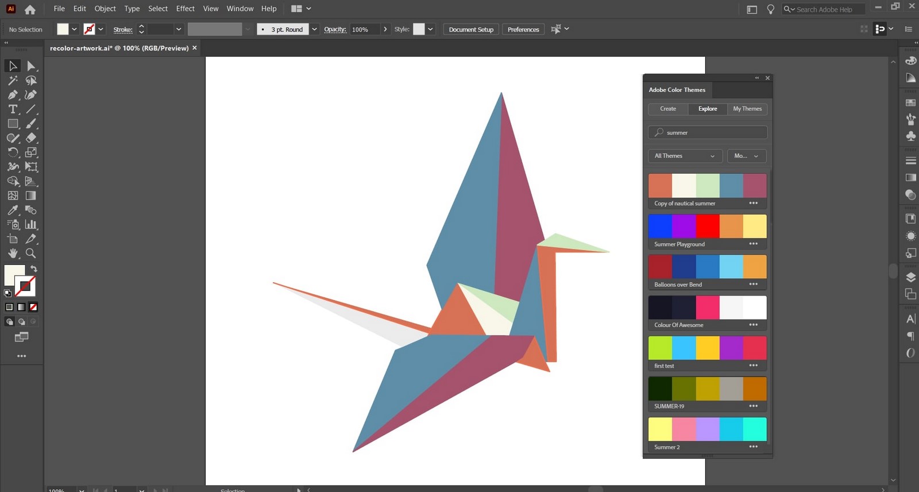Click the theme search field containing summer
The height and width of the screenshot is (492, 919).
[x=708, y=132]
